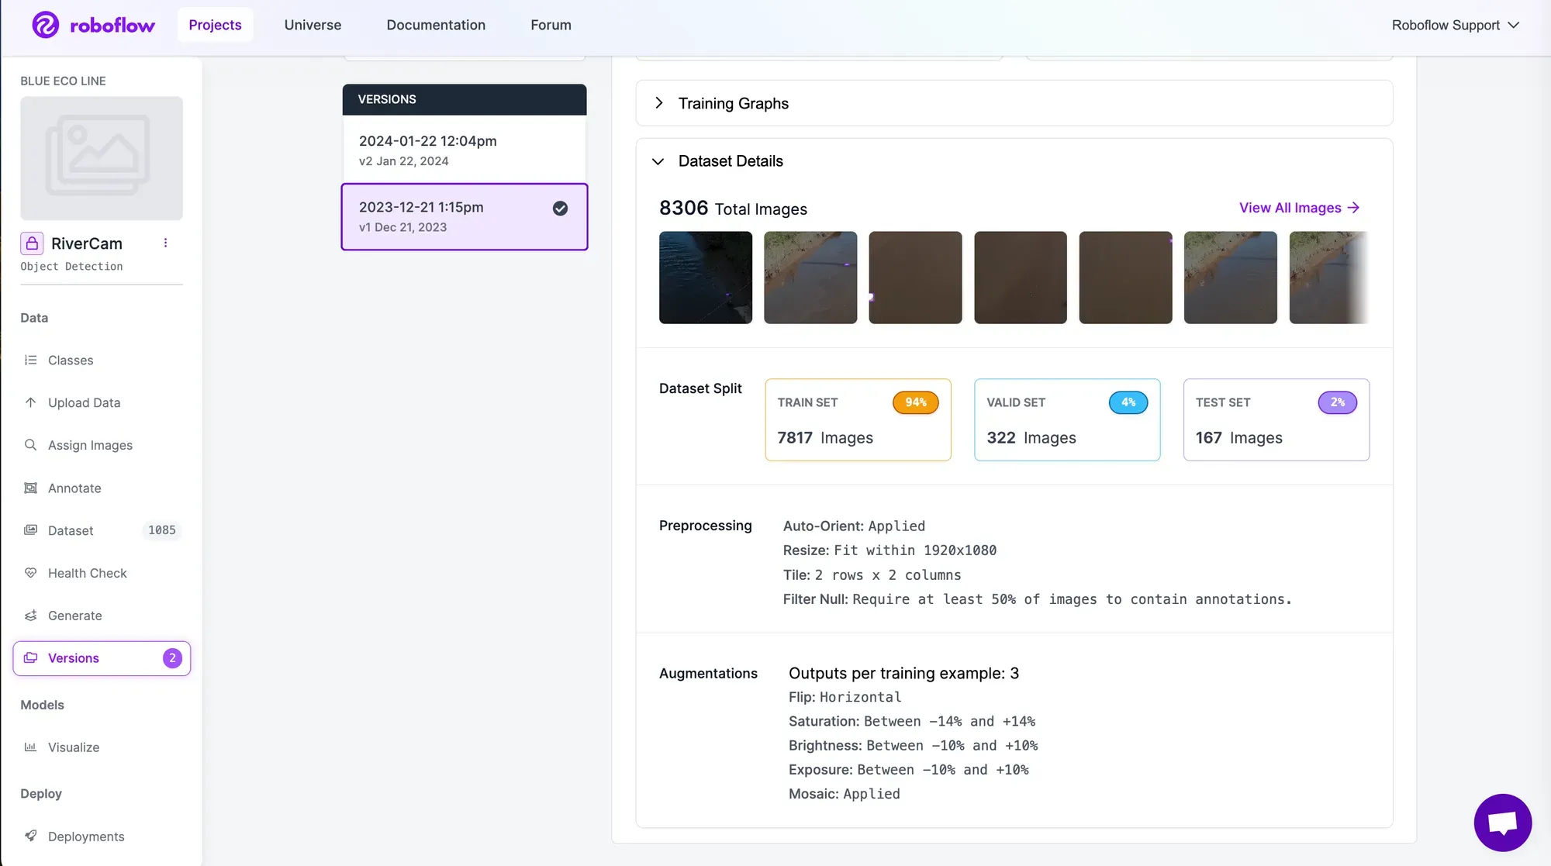Open the first dark river thumbnail
The height and width of the screenshot is (866, 1551).
click(x=705, y=278)
